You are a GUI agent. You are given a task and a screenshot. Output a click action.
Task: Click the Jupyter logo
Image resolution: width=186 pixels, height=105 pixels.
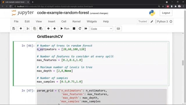click(x=23, y=13)
